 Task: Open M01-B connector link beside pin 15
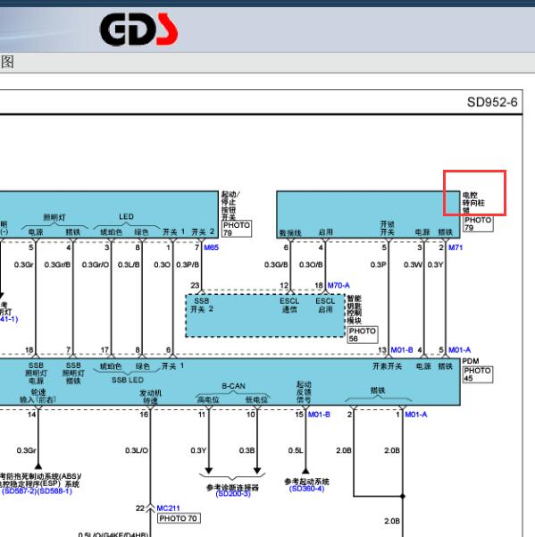click(x=319, y=415)
